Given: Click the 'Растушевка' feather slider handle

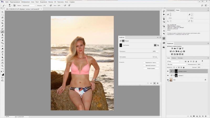Looking at the screenshot, I should (x=120, y=58).
